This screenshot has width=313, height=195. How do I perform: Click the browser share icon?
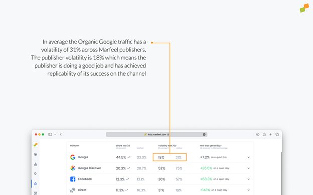[x=264, y=134]
